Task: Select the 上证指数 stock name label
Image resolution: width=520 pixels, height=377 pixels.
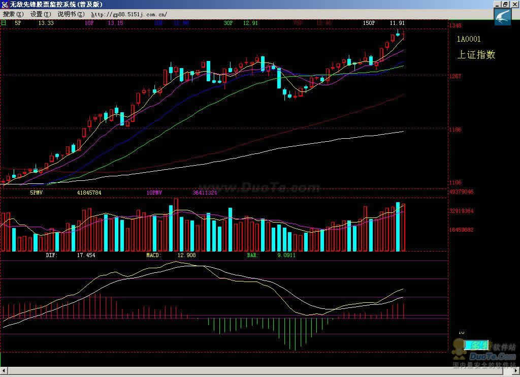Action: (x=476, y=55)
